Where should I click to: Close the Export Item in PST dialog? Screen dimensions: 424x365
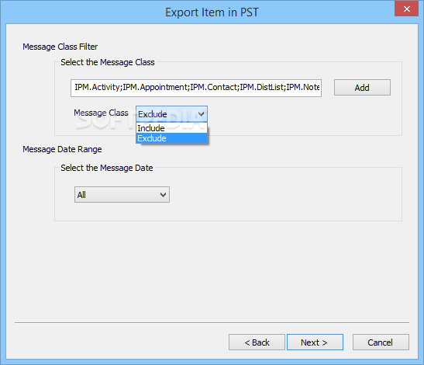(407, 9)
